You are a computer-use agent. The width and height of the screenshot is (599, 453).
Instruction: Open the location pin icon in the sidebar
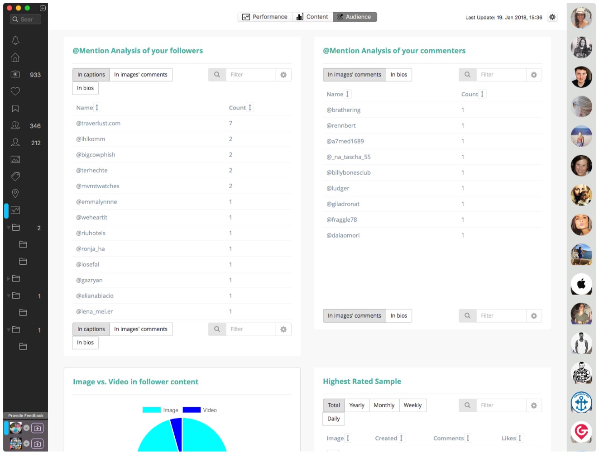point(15,193)
